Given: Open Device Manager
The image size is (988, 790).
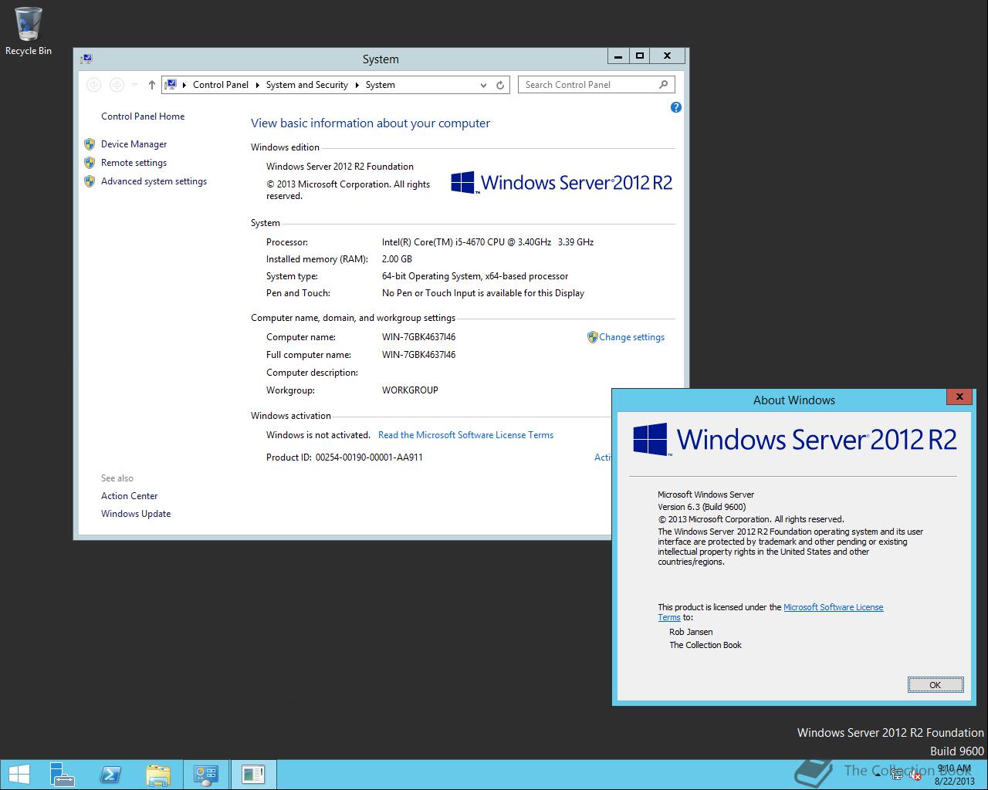Looking at the screenshot, I should [134, 144].
